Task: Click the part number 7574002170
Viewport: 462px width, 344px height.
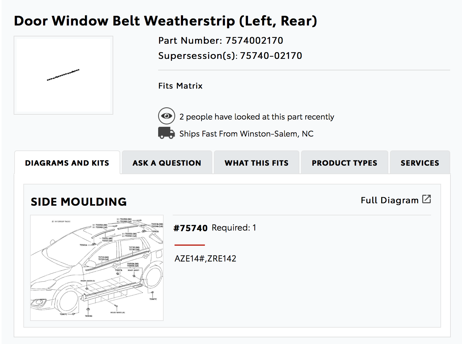Action: 254,41
